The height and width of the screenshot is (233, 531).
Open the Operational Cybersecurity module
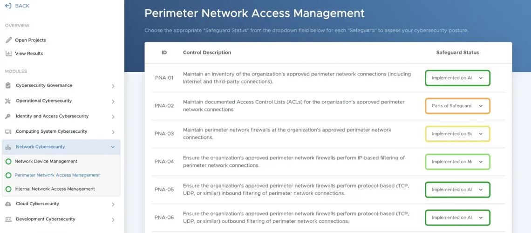pos(44,101)
